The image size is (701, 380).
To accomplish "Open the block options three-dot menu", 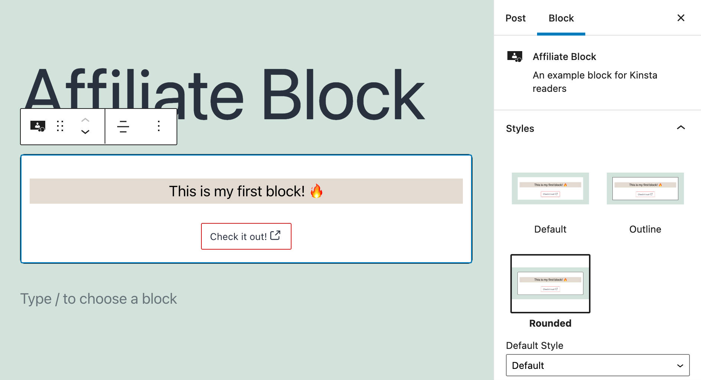I will point(159,126).
